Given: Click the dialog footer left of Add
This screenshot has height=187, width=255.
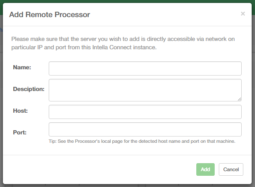Looking at the screenshot, I should pos(100,169).
